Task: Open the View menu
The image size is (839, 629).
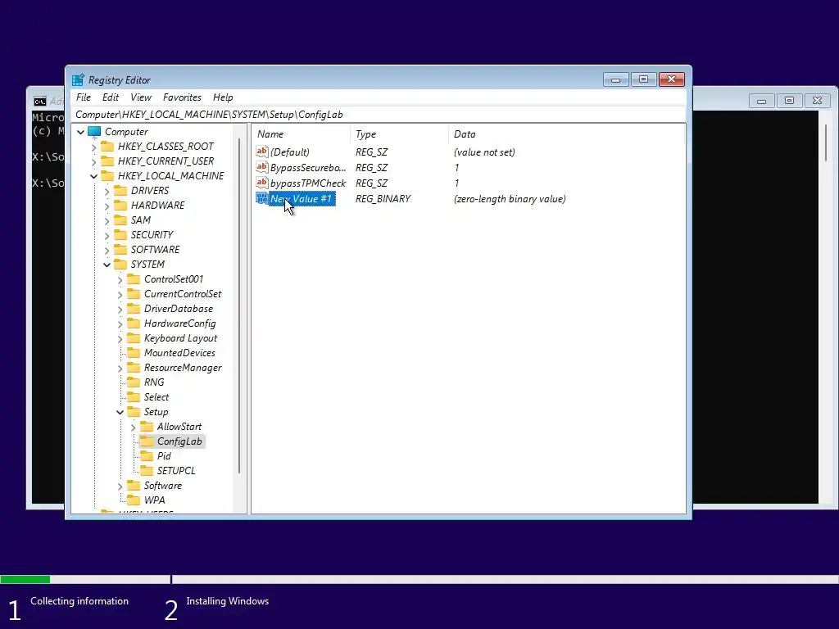Action: 141,97
